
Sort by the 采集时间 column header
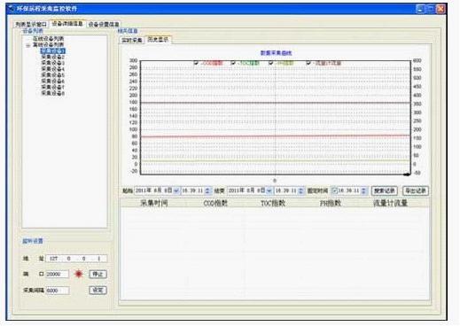tap(153, 203)
